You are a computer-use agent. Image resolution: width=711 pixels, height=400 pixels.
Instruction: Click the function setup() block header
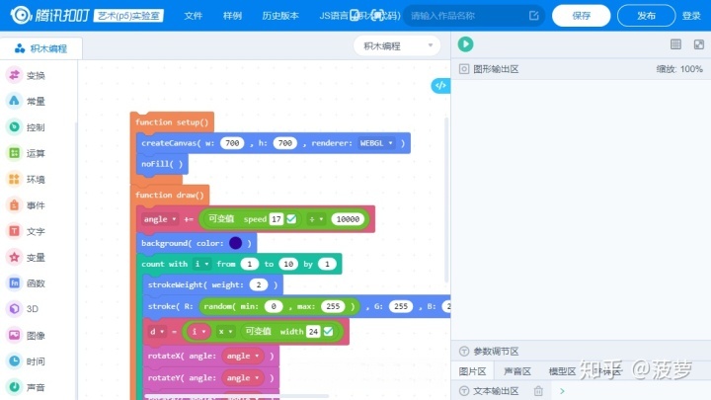point(172,122)
